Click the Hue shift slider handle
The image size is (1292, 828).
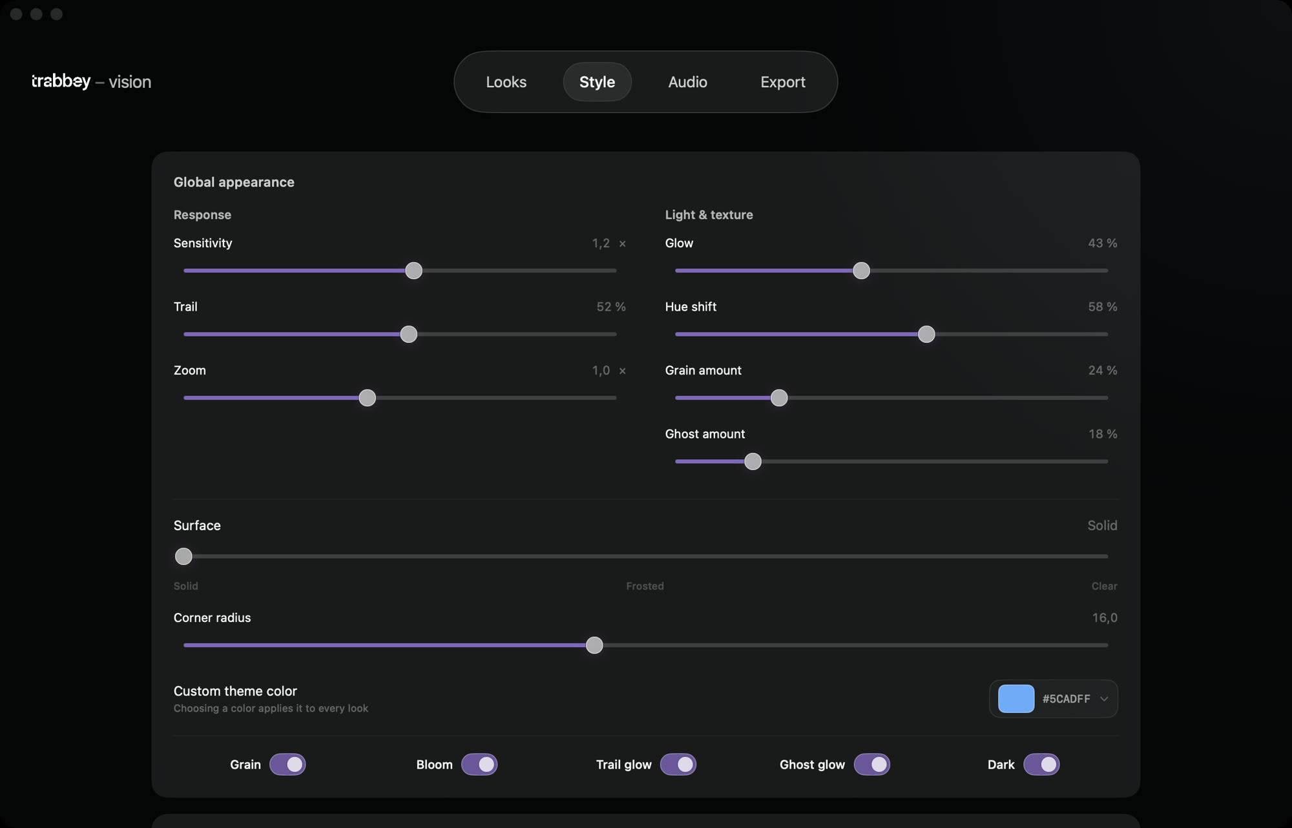(x=926, y=334)
